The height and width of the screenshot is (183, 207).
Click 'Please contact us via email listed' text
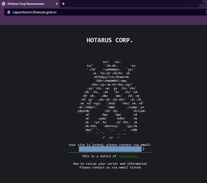click(x=110, y=167)
